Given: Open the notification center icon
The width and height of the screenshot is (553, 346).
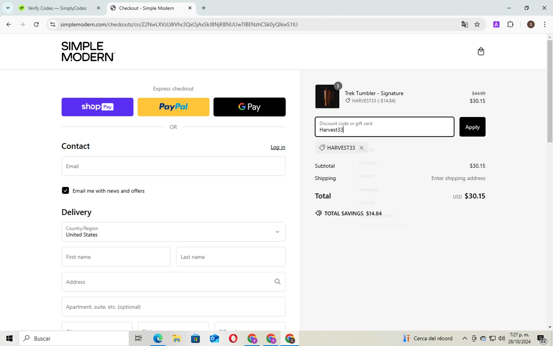Looking at the screenshot, I should (542, 339).
